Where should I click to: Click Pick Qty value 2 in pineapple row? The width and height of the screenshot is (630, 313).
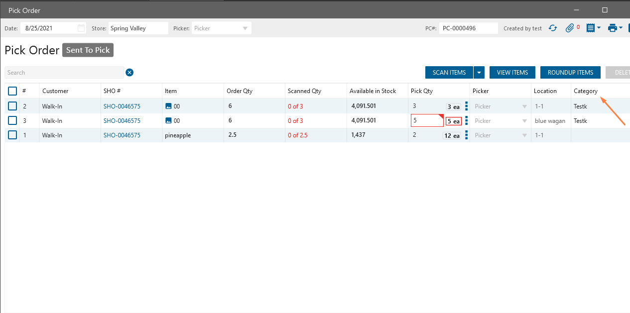(414, 135)
